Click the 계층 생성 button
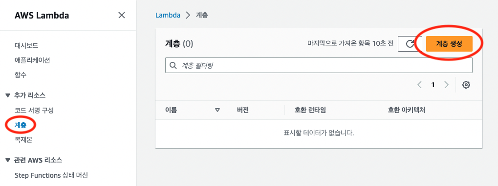Screen dimensions: 498x186 tap(449, 44)
